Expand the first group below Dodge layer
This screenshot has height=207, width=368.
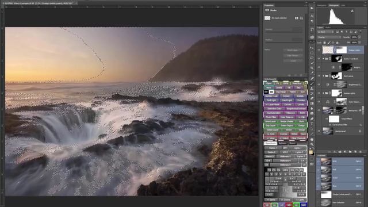click(x=323, y=59)
